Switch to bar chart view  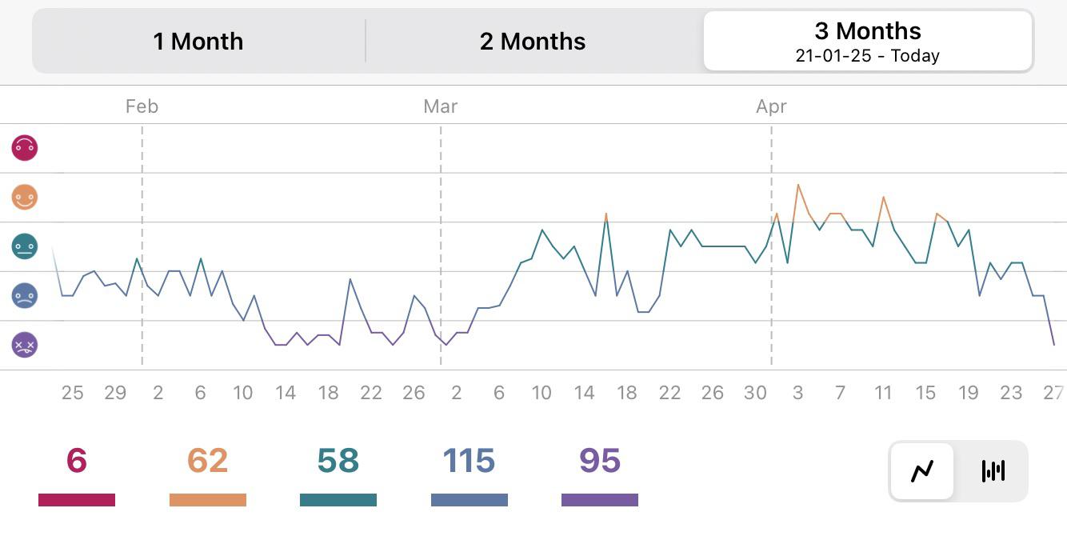pos(993,471)
